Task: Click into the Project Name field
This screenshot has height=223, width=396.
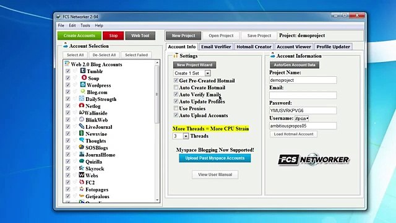Action: click(303, 80)
